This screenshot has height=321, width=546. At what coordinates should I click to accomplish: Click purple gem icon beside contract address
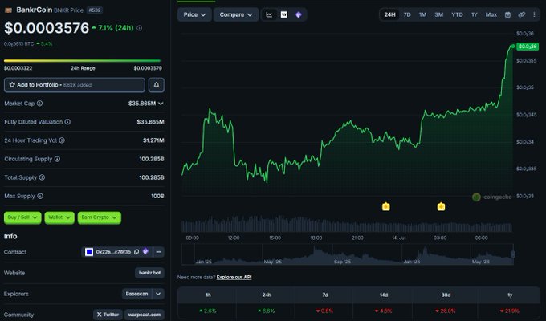[x=145, y=251]
